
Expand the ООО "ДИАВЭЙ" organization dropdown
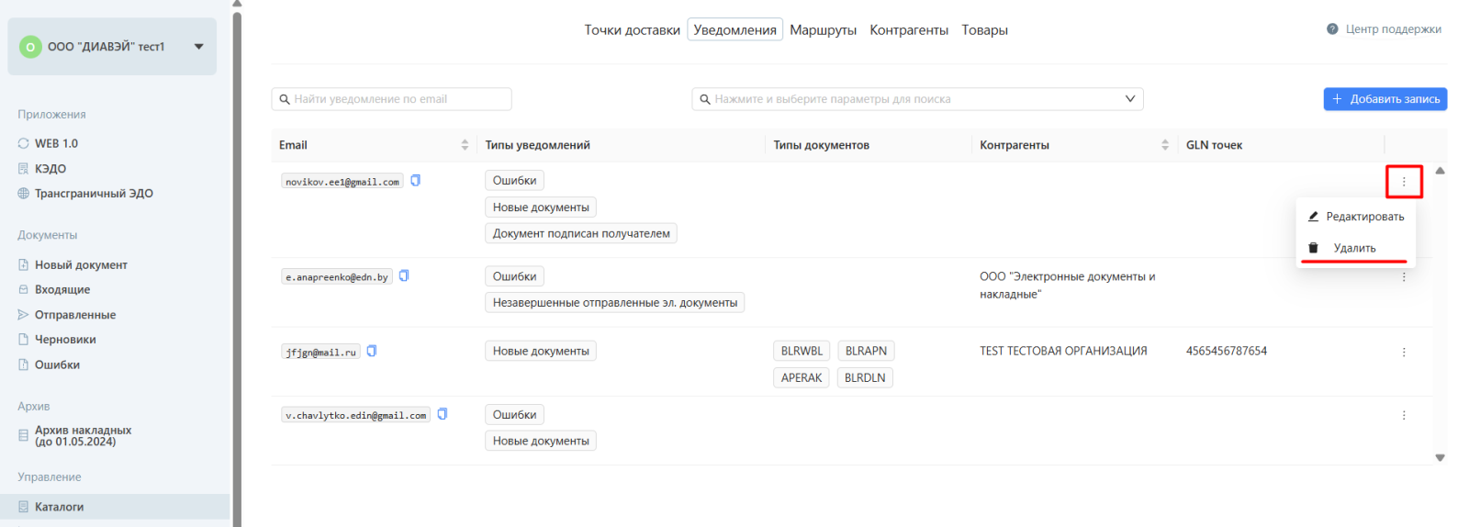(x=198, y=47)
